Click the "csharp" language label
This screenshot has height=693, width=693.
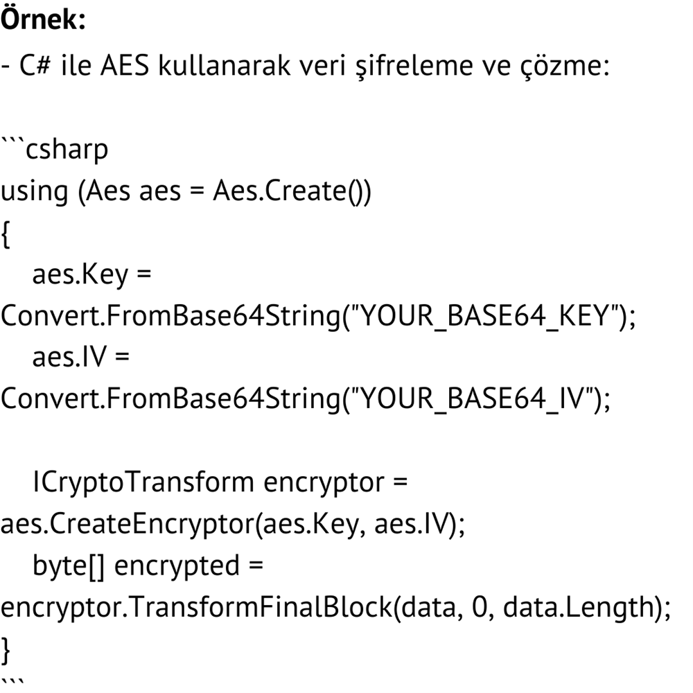[x=67, y=150]
